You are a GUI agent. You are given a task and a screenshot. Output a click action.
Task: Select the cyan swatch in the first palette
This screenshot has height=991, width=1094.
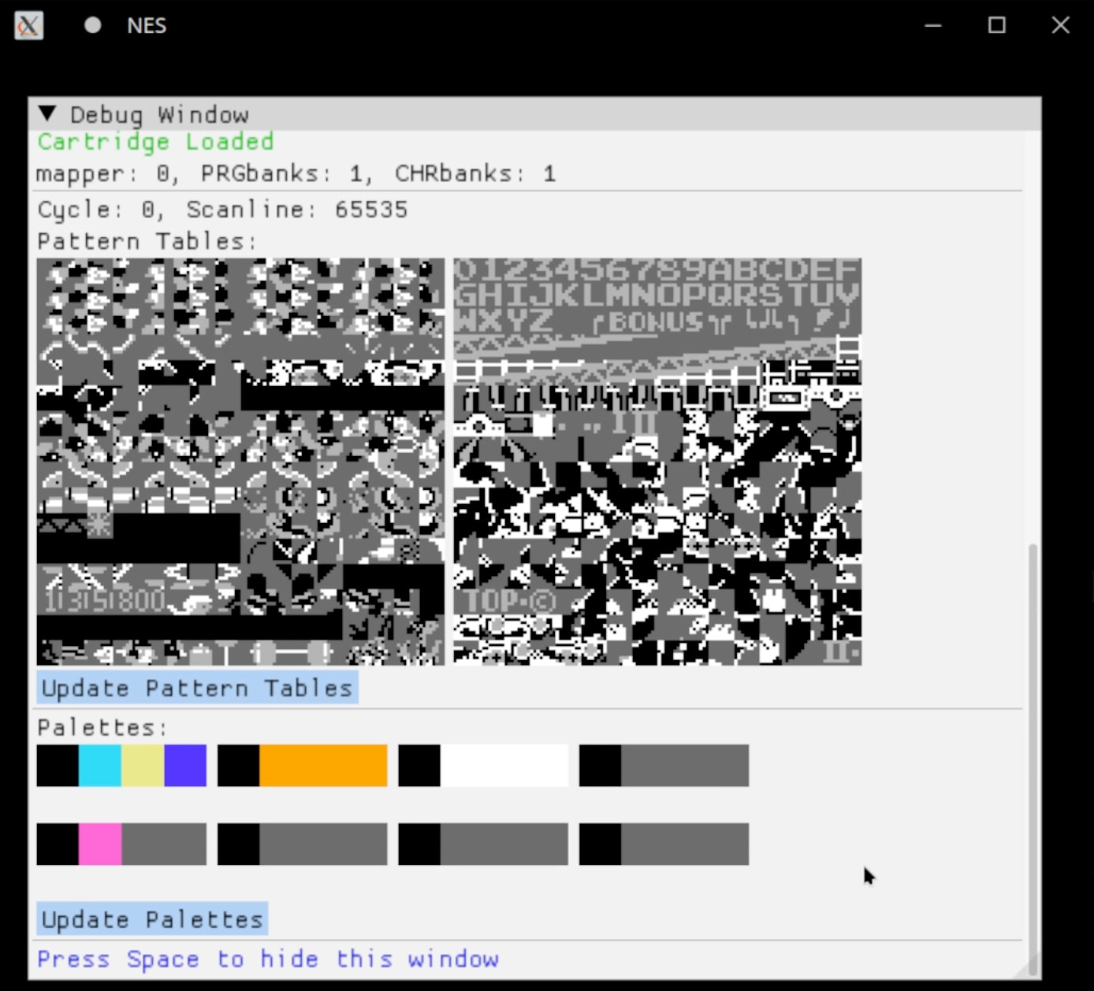click(100, 765)
